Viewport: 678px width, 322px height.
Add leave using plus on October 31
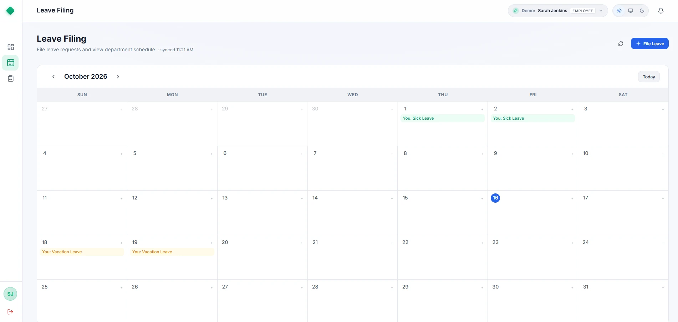[x=663, y=287]
